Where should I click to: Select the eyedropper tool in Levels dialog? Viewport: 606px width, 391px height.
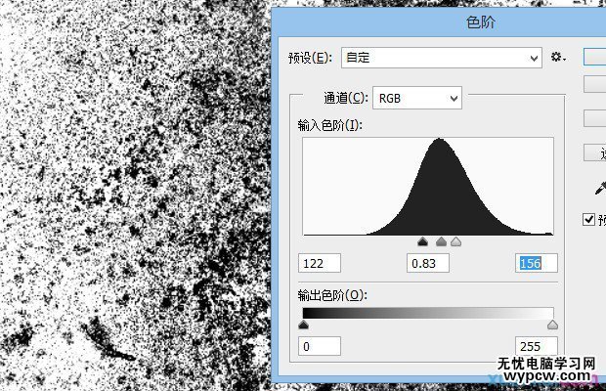600,188
